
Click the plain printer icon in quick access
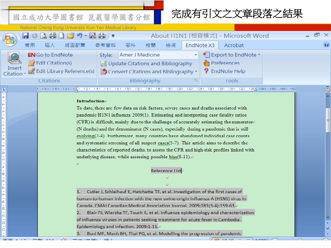(x=102, y=36)
